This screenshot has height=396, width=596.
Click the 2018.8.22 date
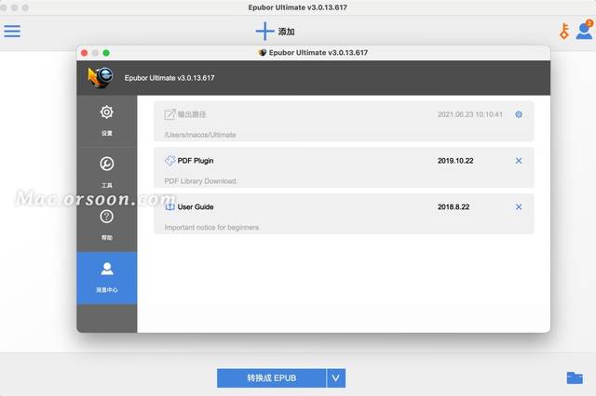click(454, 207)
